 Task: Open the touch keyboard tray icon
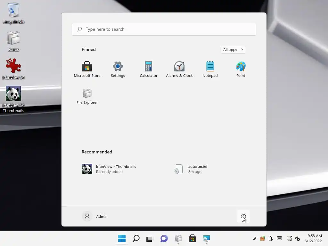279,238
